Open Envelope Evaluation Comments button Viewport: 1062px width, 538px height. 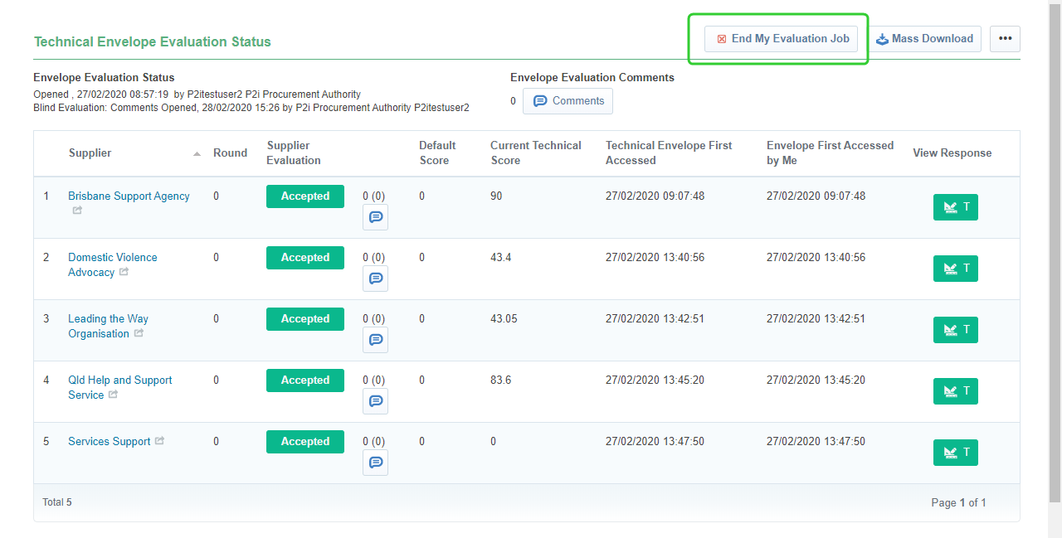568,101
